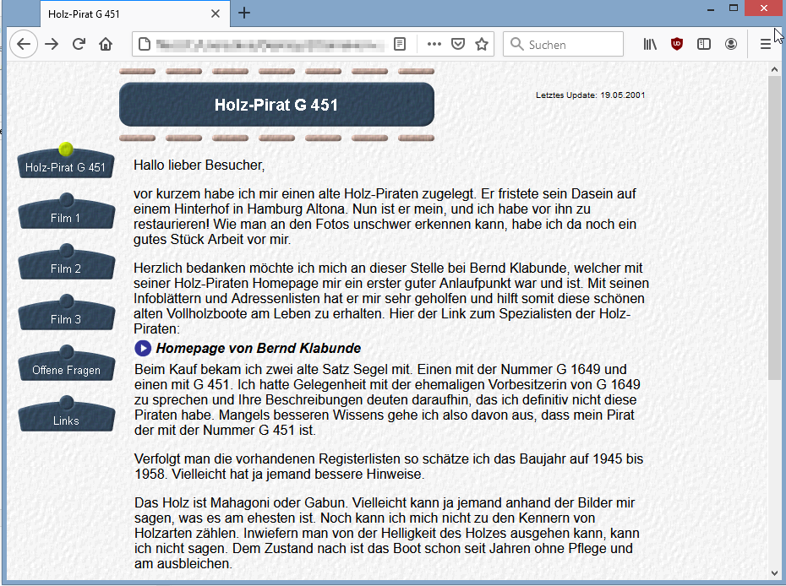Bookmark this page with the star
Image resolution: width=786 pixels, height=586 pixels.
point(482,44)
